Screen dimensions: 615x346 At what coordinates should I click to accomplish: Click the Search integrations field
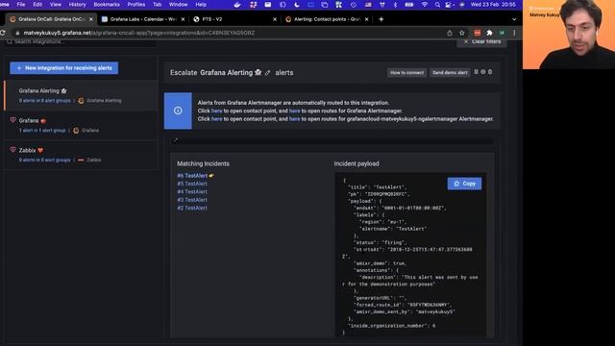pyautogui.click(x=81, y=42)
